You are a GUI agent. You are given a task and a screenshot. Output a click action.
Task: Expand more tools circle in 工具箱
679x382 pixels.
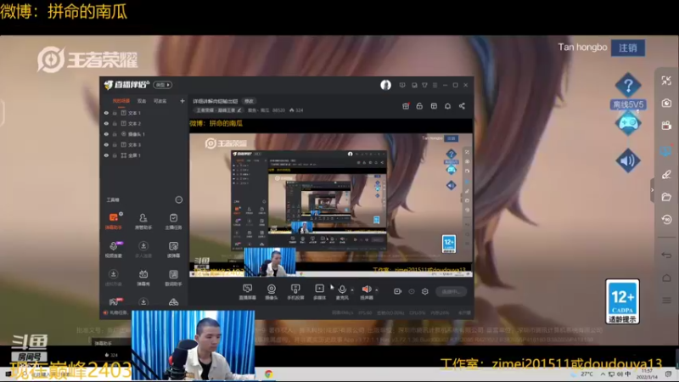pos(178,199)
